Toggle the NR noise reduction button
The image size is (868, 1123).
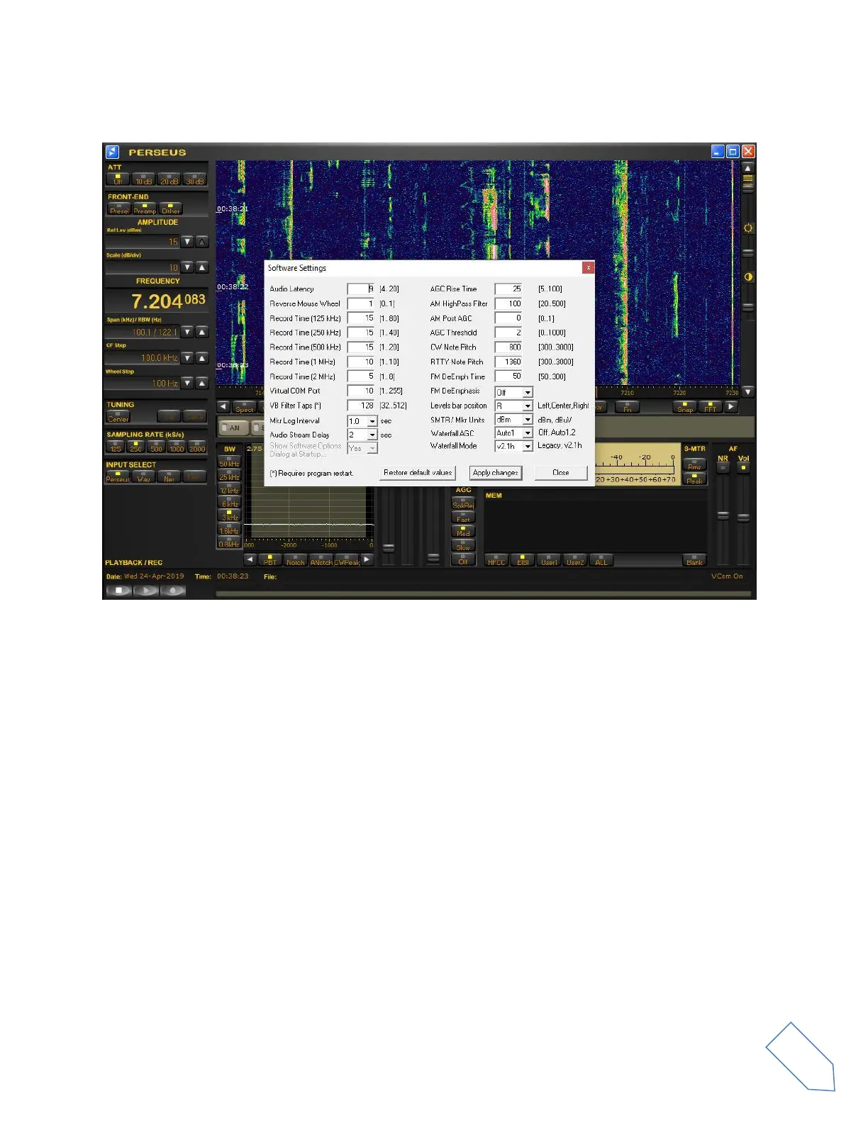click(x=723, y=467)
